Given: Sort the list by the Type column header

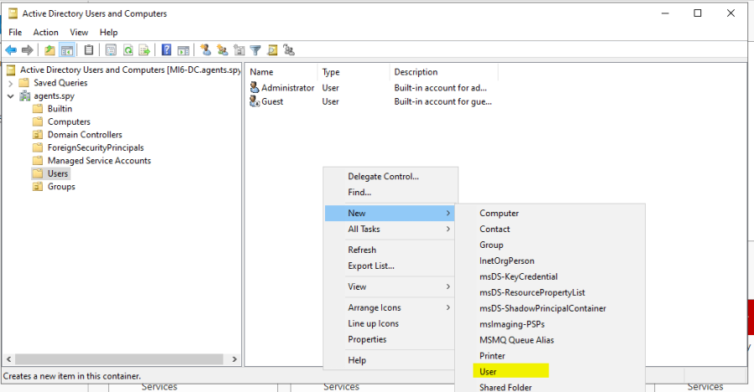Looking at the screenshot, I should pos(331,72).
